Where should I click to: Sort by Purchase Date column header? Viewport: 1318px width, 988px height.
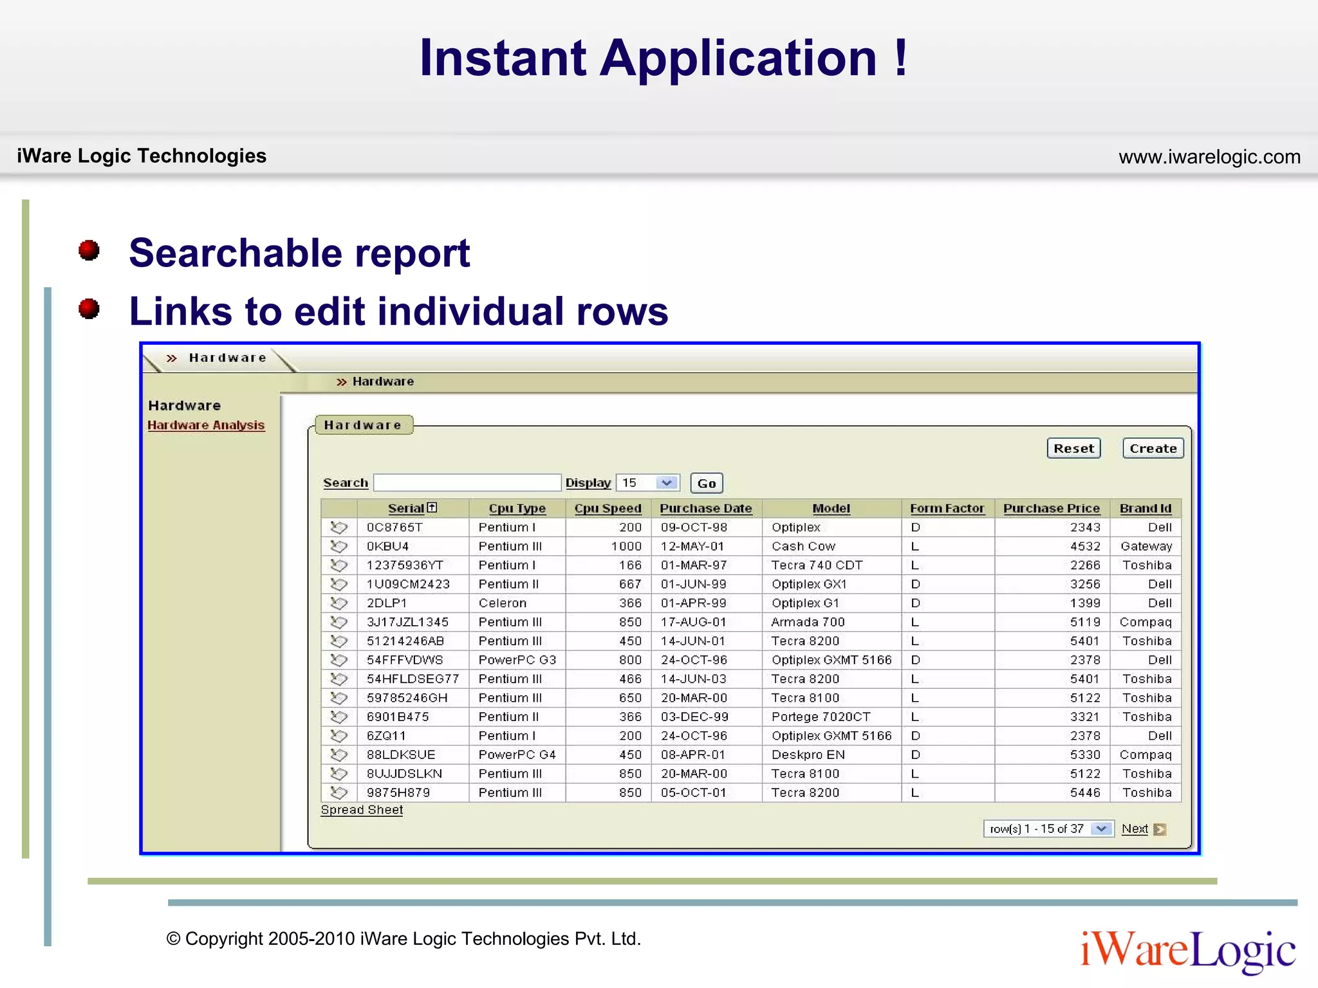[706, 508]
